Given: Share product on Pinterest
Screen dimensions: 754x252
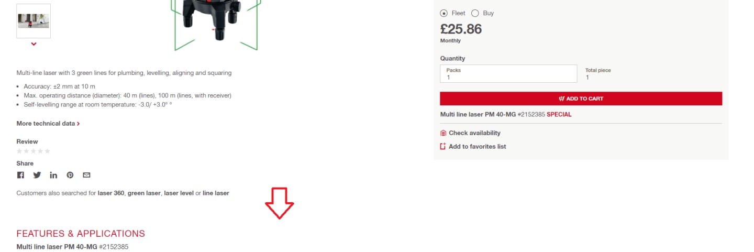Looking at the screenshot, I should coord(70,175).
